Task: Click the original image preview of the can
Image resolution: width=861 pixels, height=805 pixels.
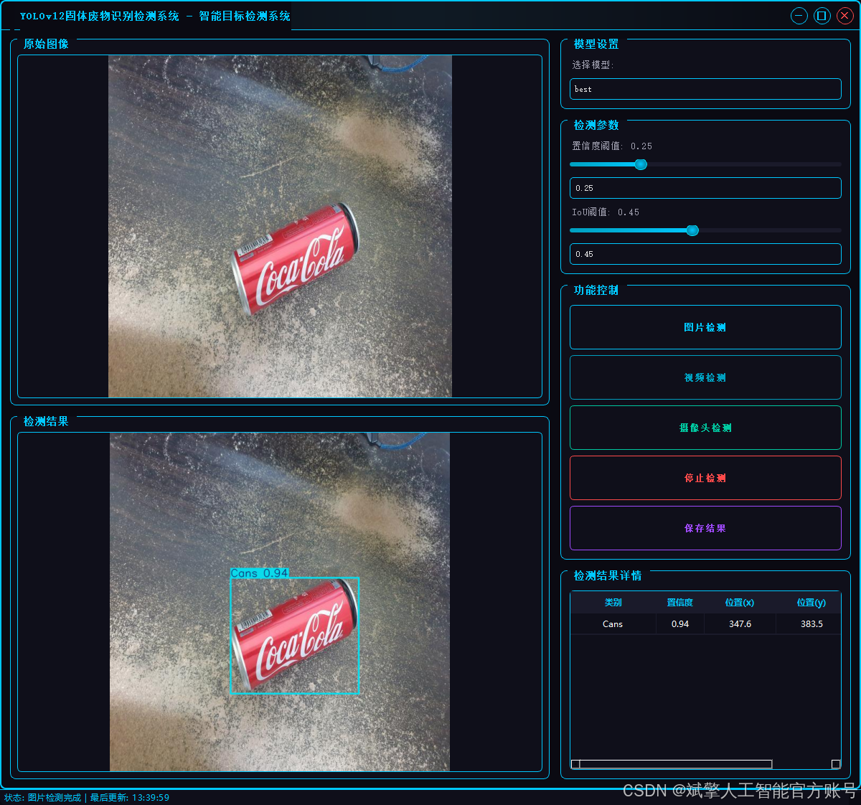Action: coord(280,226)
